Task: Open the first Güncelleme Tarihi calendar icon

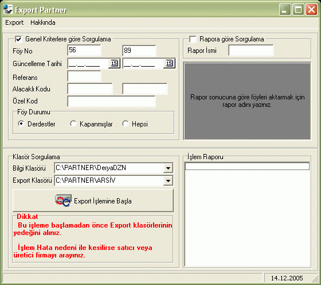Action: click(x=114, y=63)
